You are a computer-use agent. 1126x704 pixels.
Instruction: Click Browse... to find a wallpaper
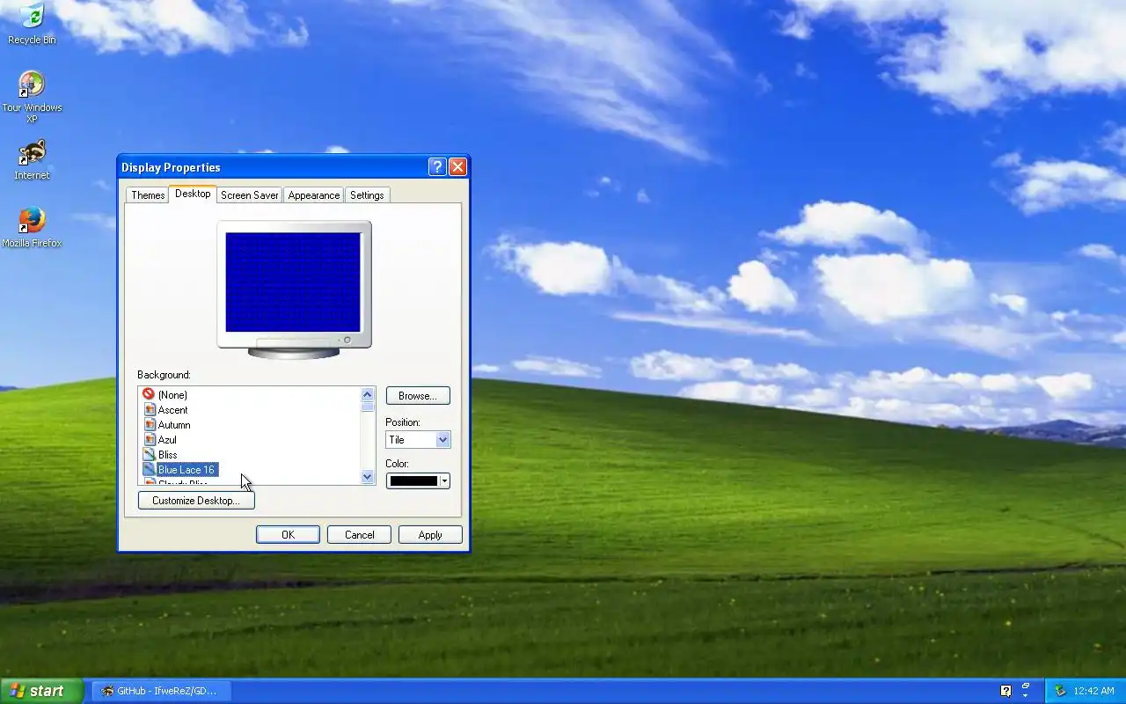[x=418, y=395]
